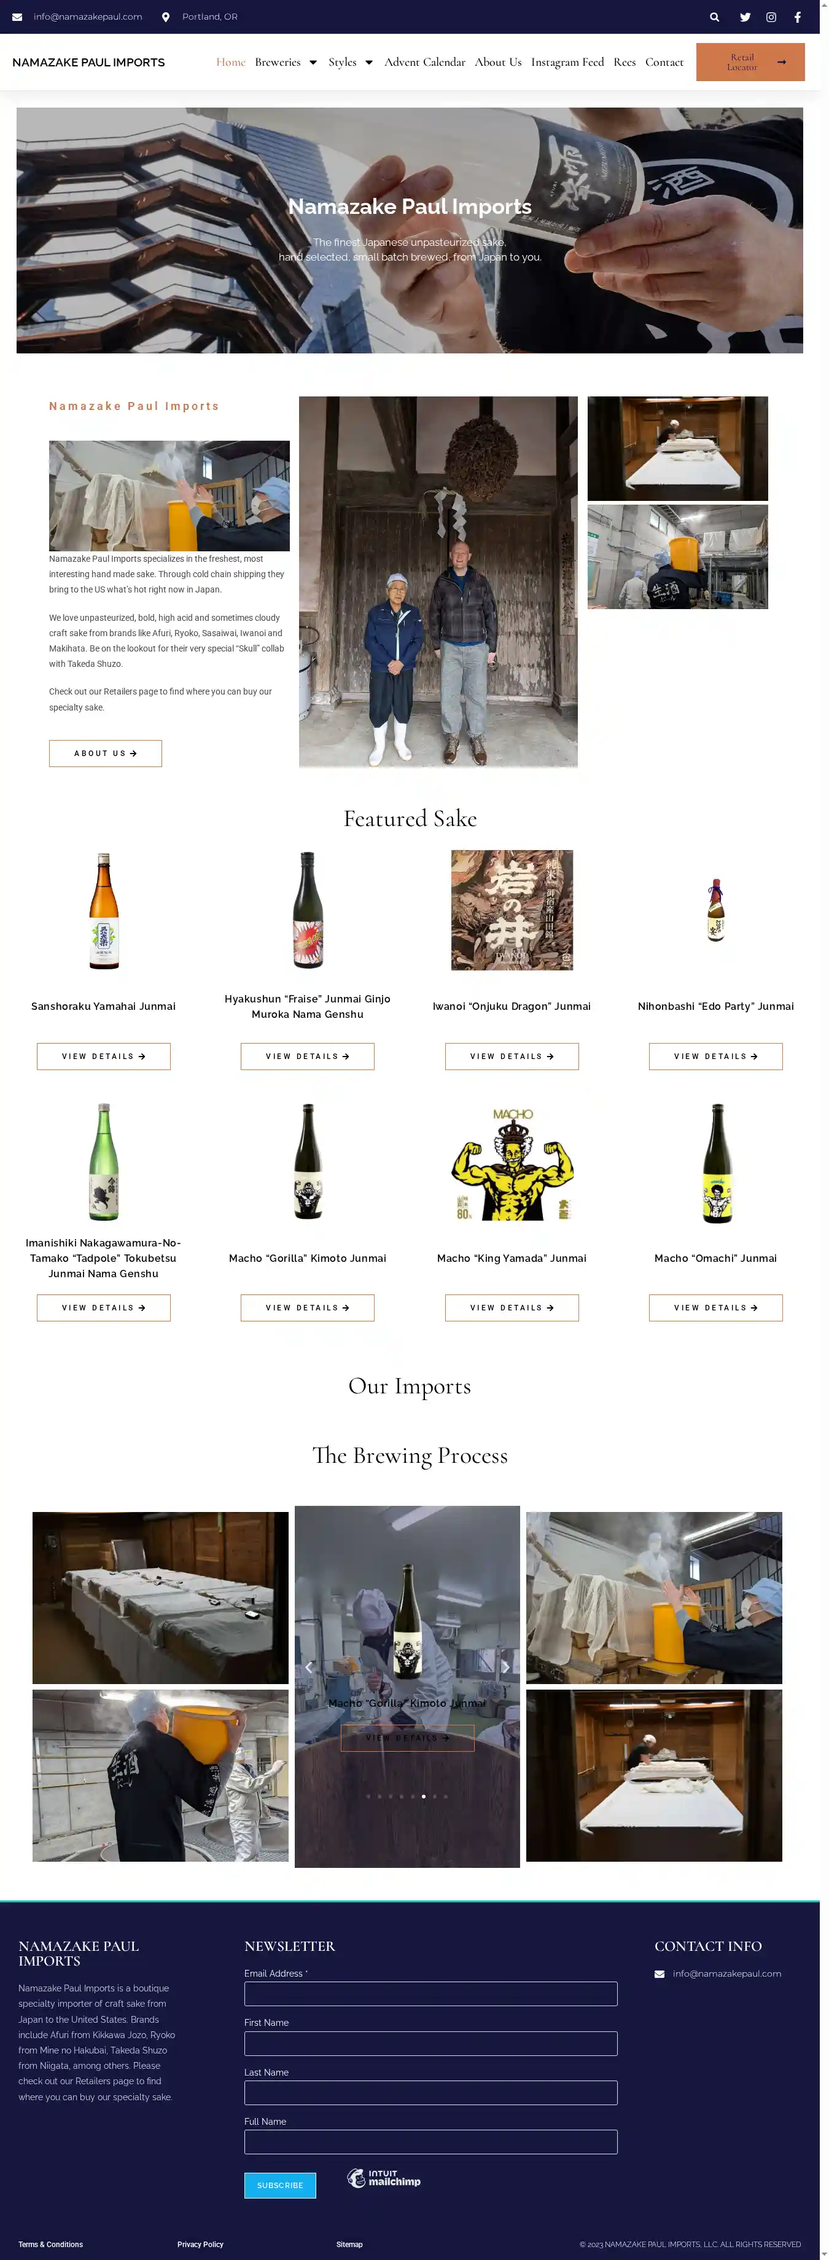Visit the Twitter profile icon

click(745, 17)
